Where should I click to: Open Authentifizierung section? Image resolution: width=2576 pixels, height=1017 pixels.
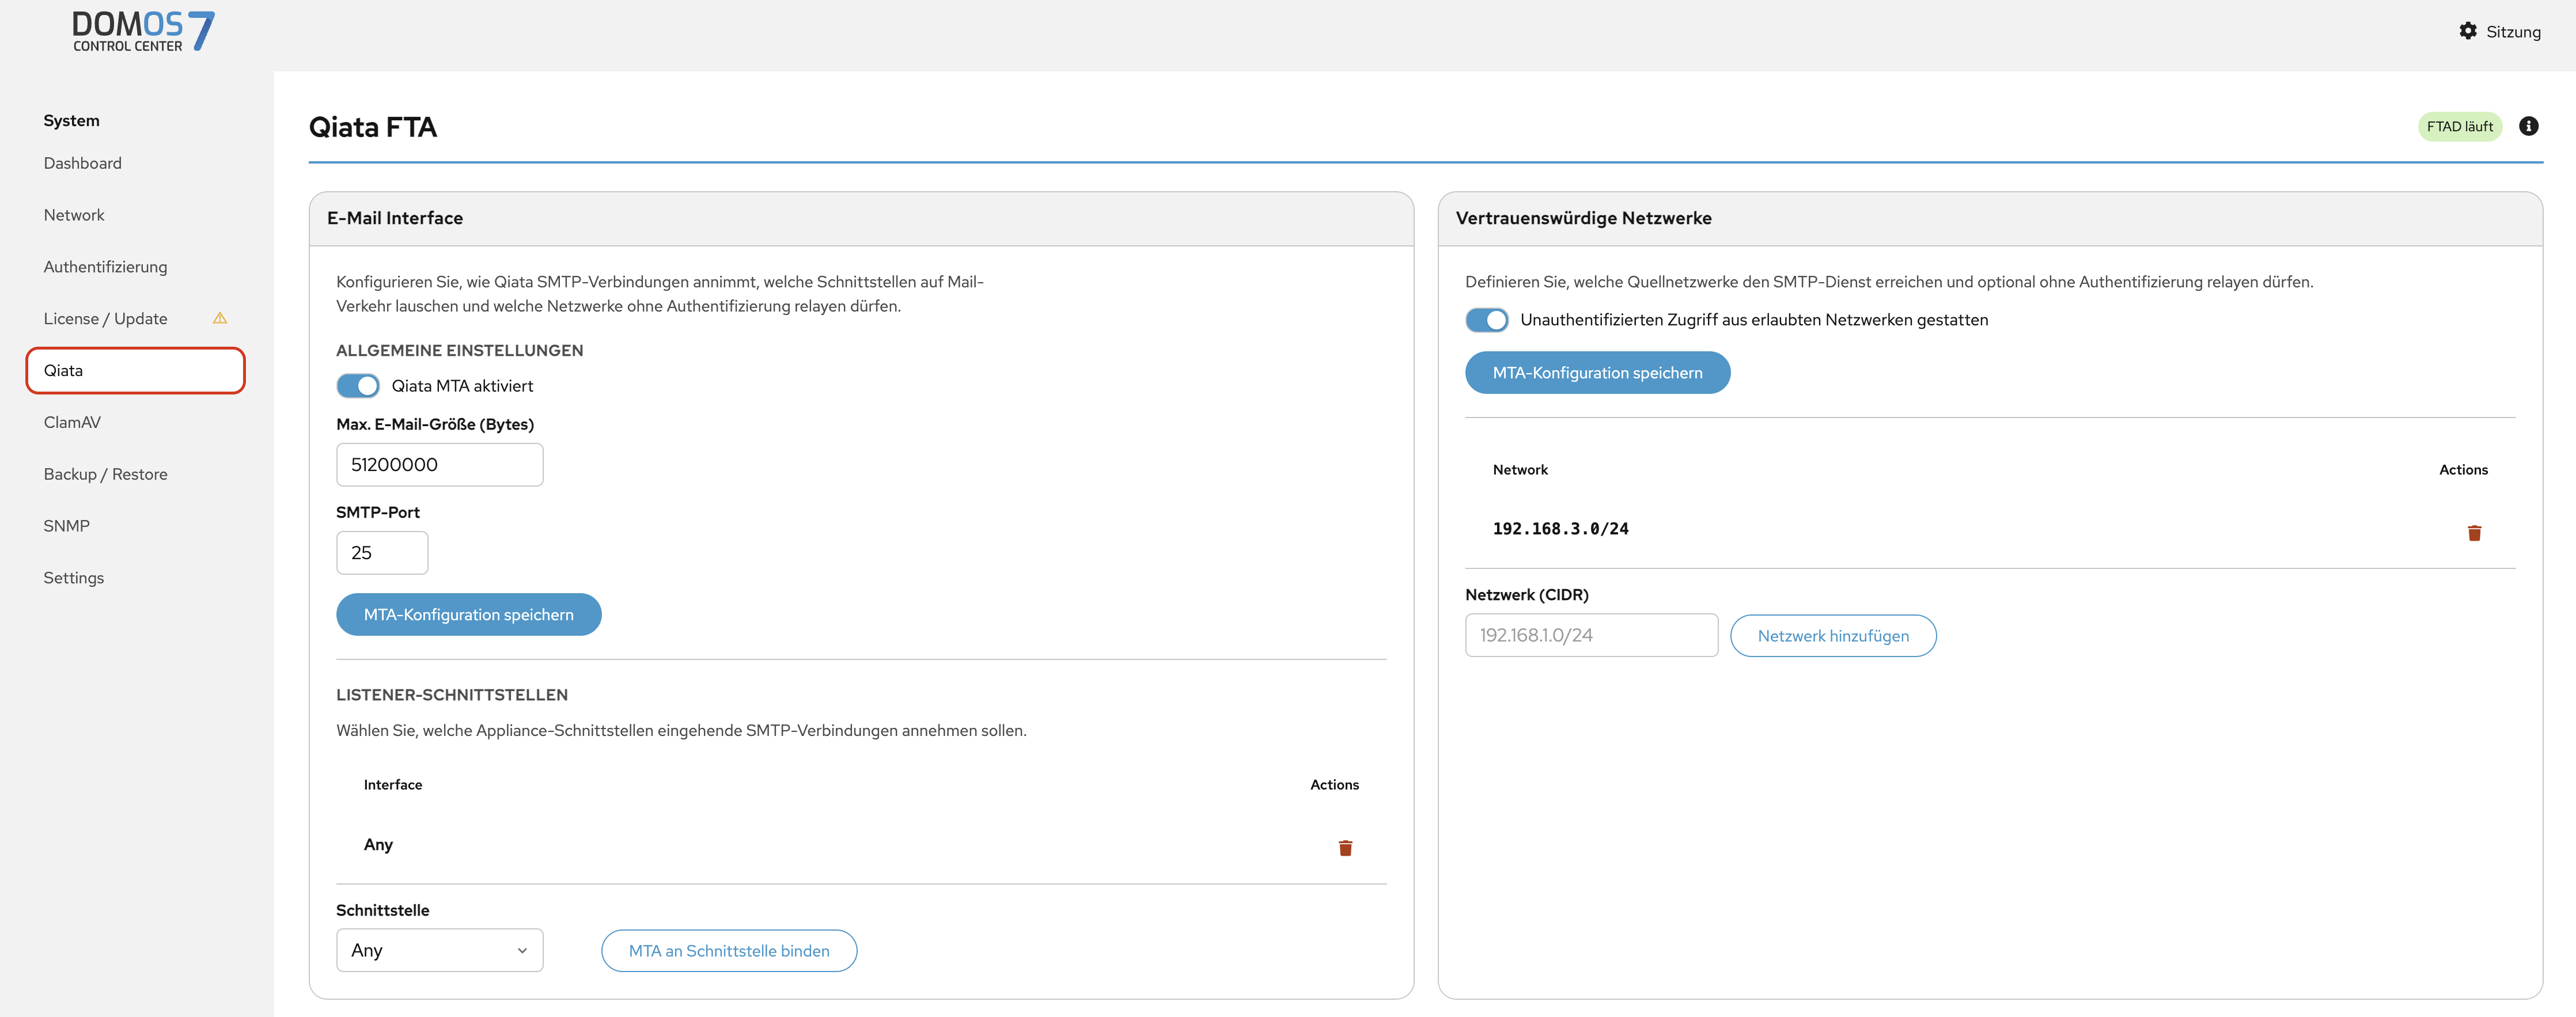point(106,267)
